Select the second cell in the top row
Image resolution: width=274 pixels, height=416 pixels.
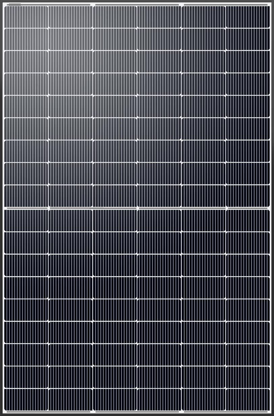tap(70, 17)
